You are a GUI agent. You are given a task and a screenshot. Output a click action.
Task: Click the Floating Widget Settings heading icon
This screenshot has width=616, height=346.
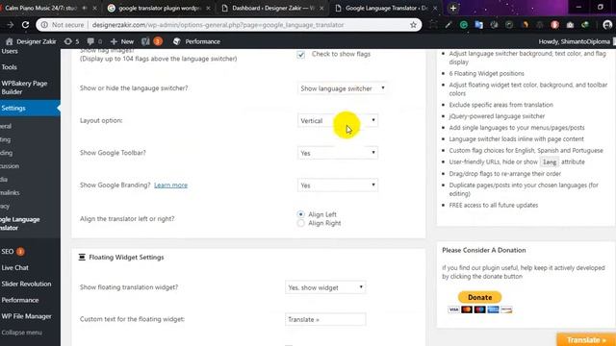click(82, 257)
